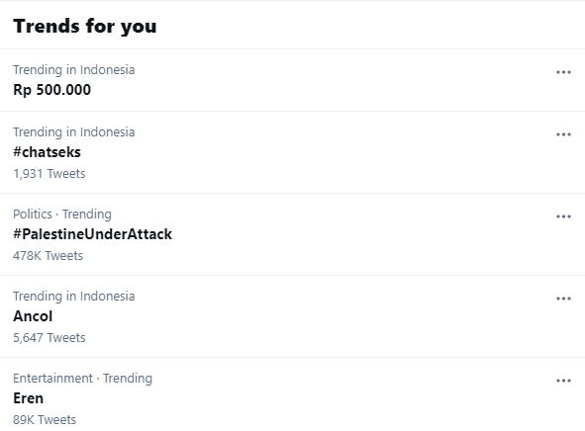
Task: Click the 5,647 Tweets count text
Action: (x=49, y=337)
